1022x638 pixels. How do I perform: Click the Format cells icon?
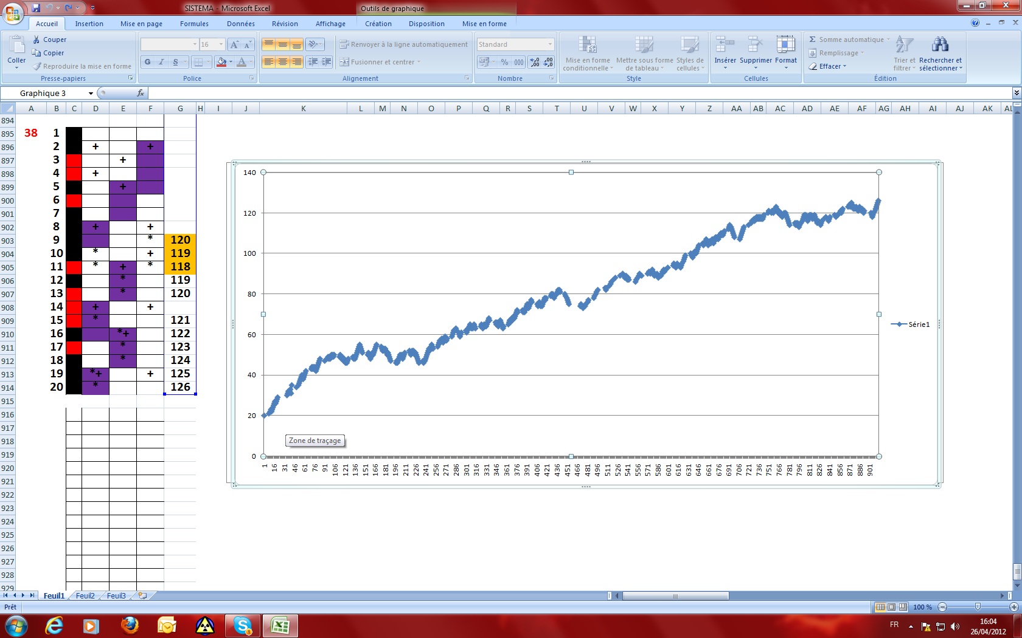tap(785, 45)
